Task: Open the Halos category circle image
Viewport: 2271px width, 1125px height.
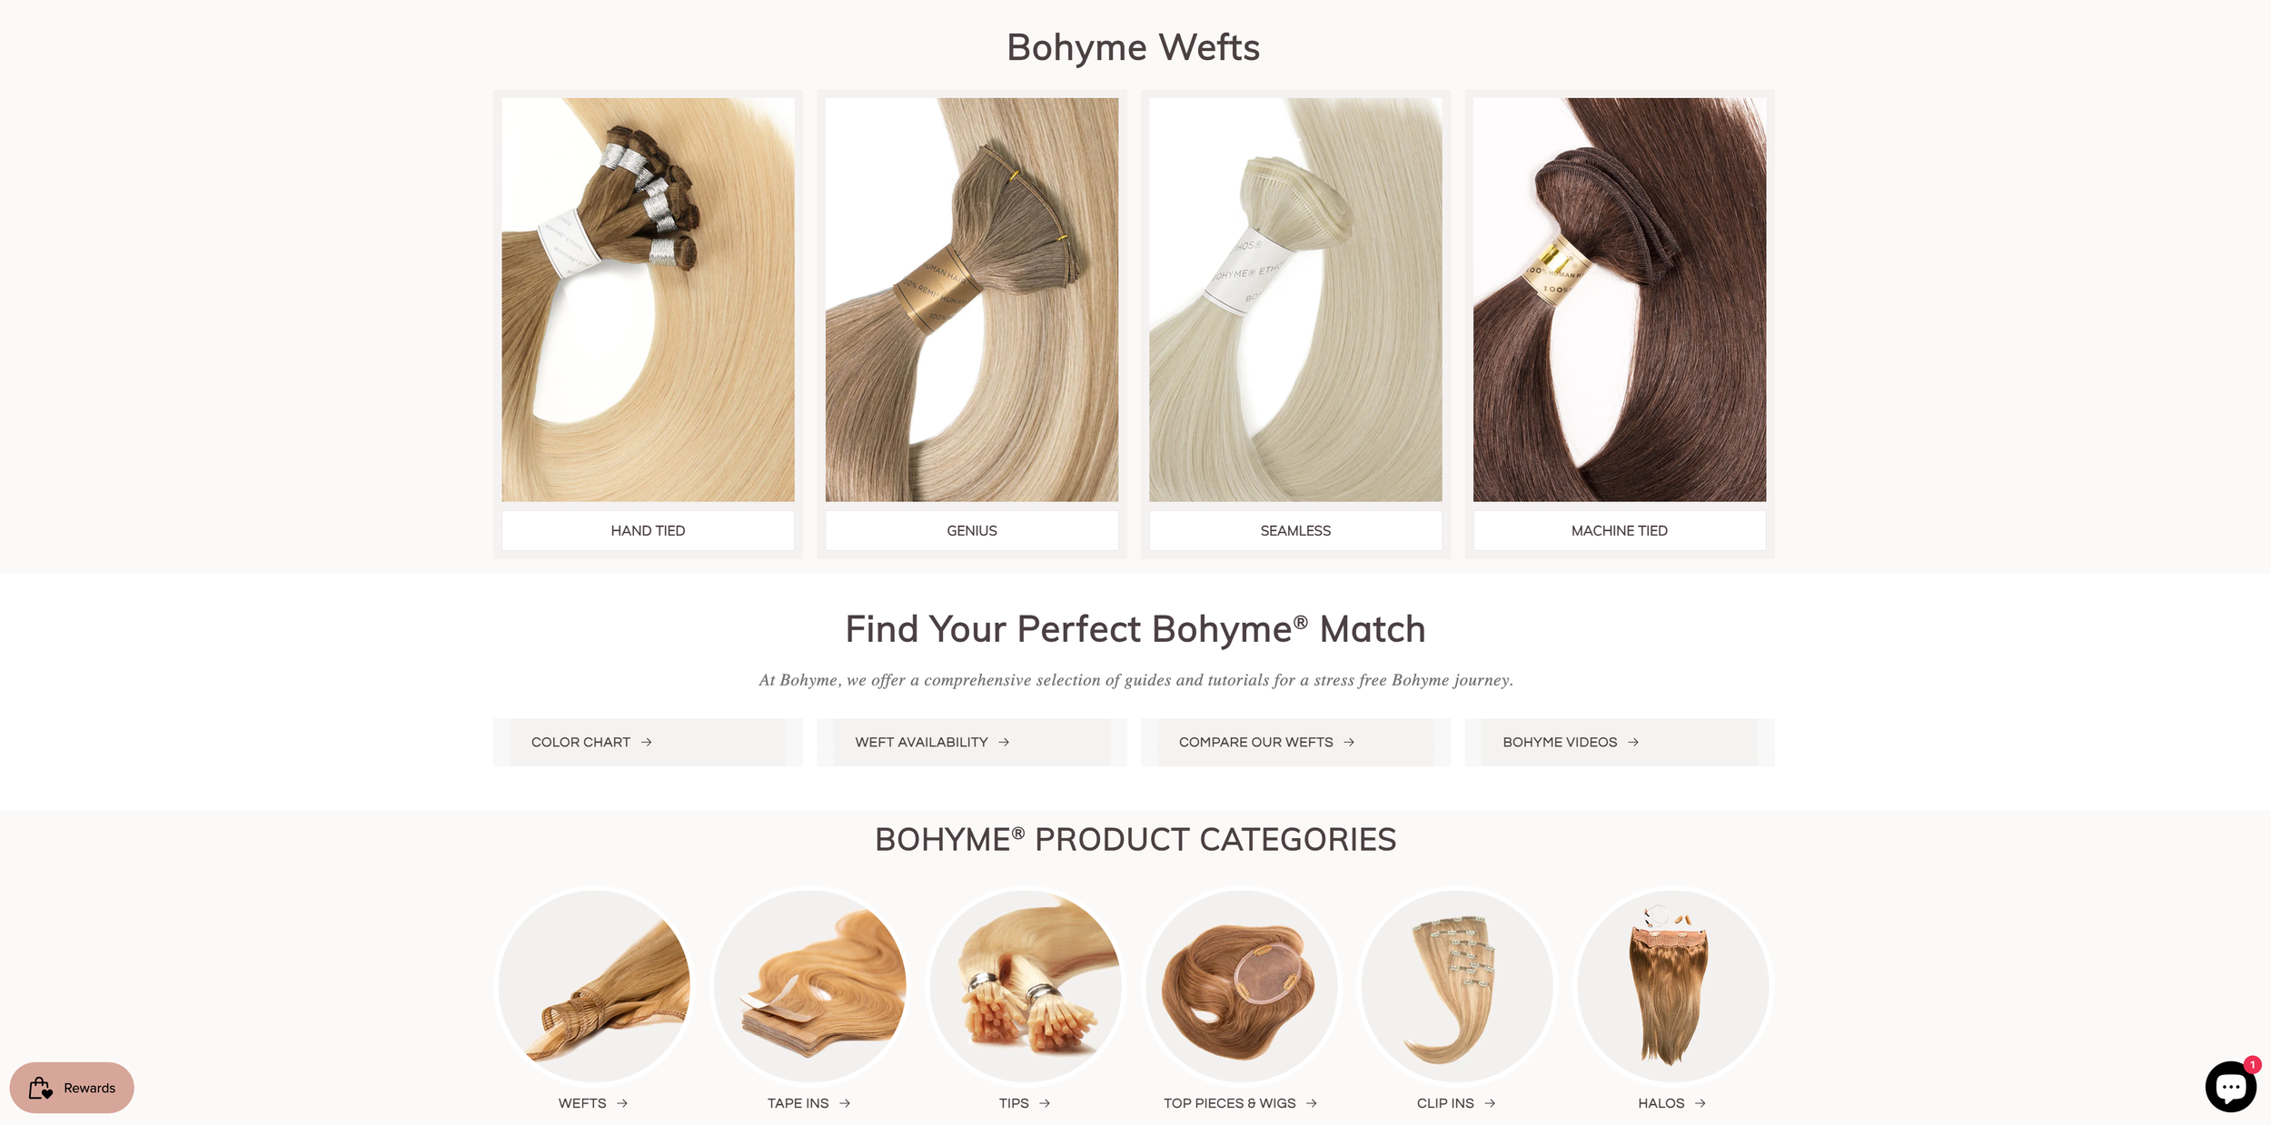Action: [x=1673, y=985]
